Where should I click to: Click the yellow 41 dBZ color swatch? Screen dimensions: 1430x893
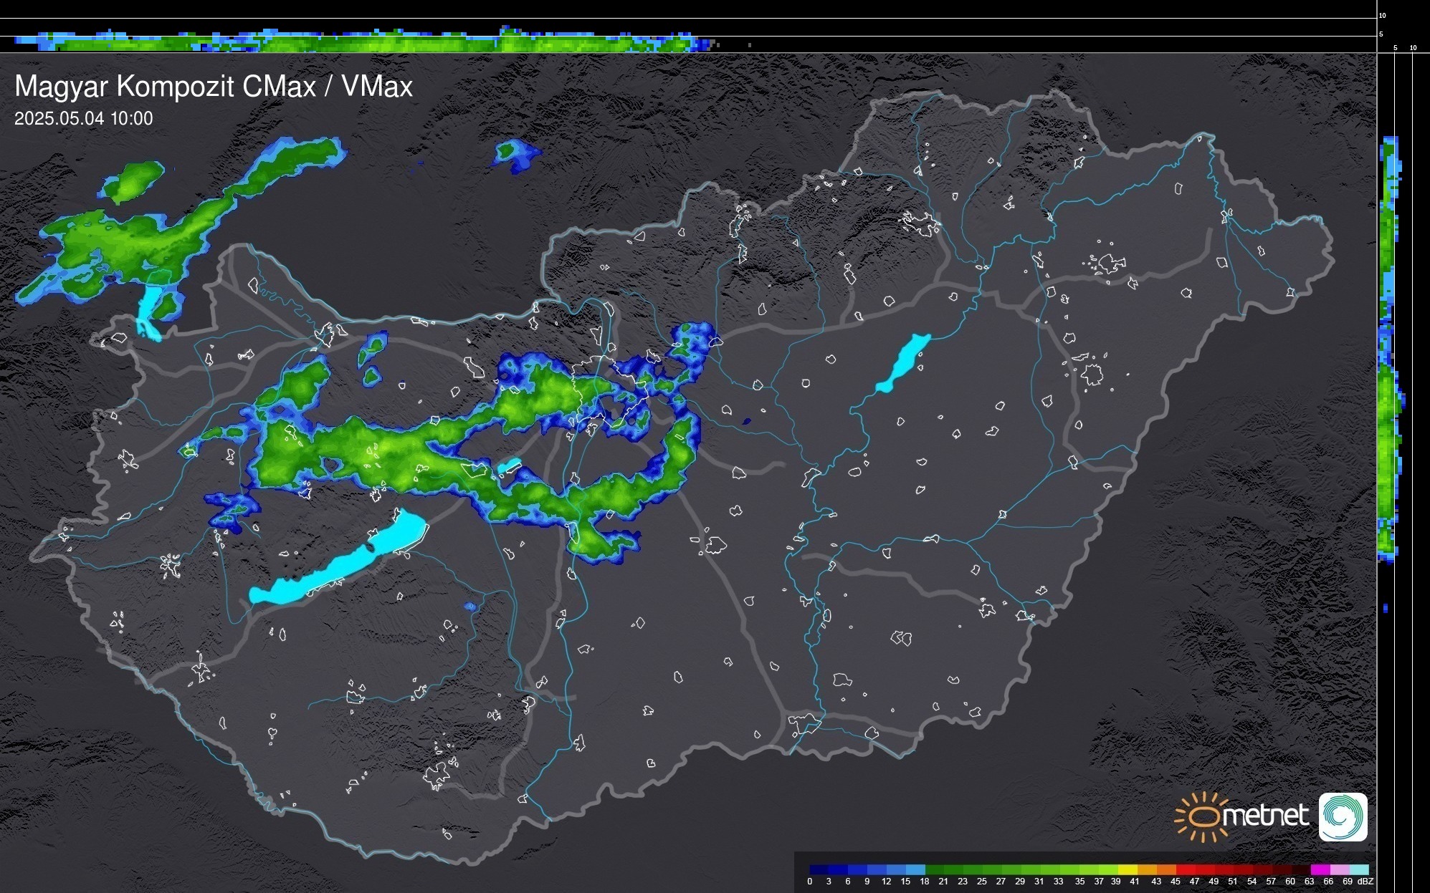click(1128, 869)
